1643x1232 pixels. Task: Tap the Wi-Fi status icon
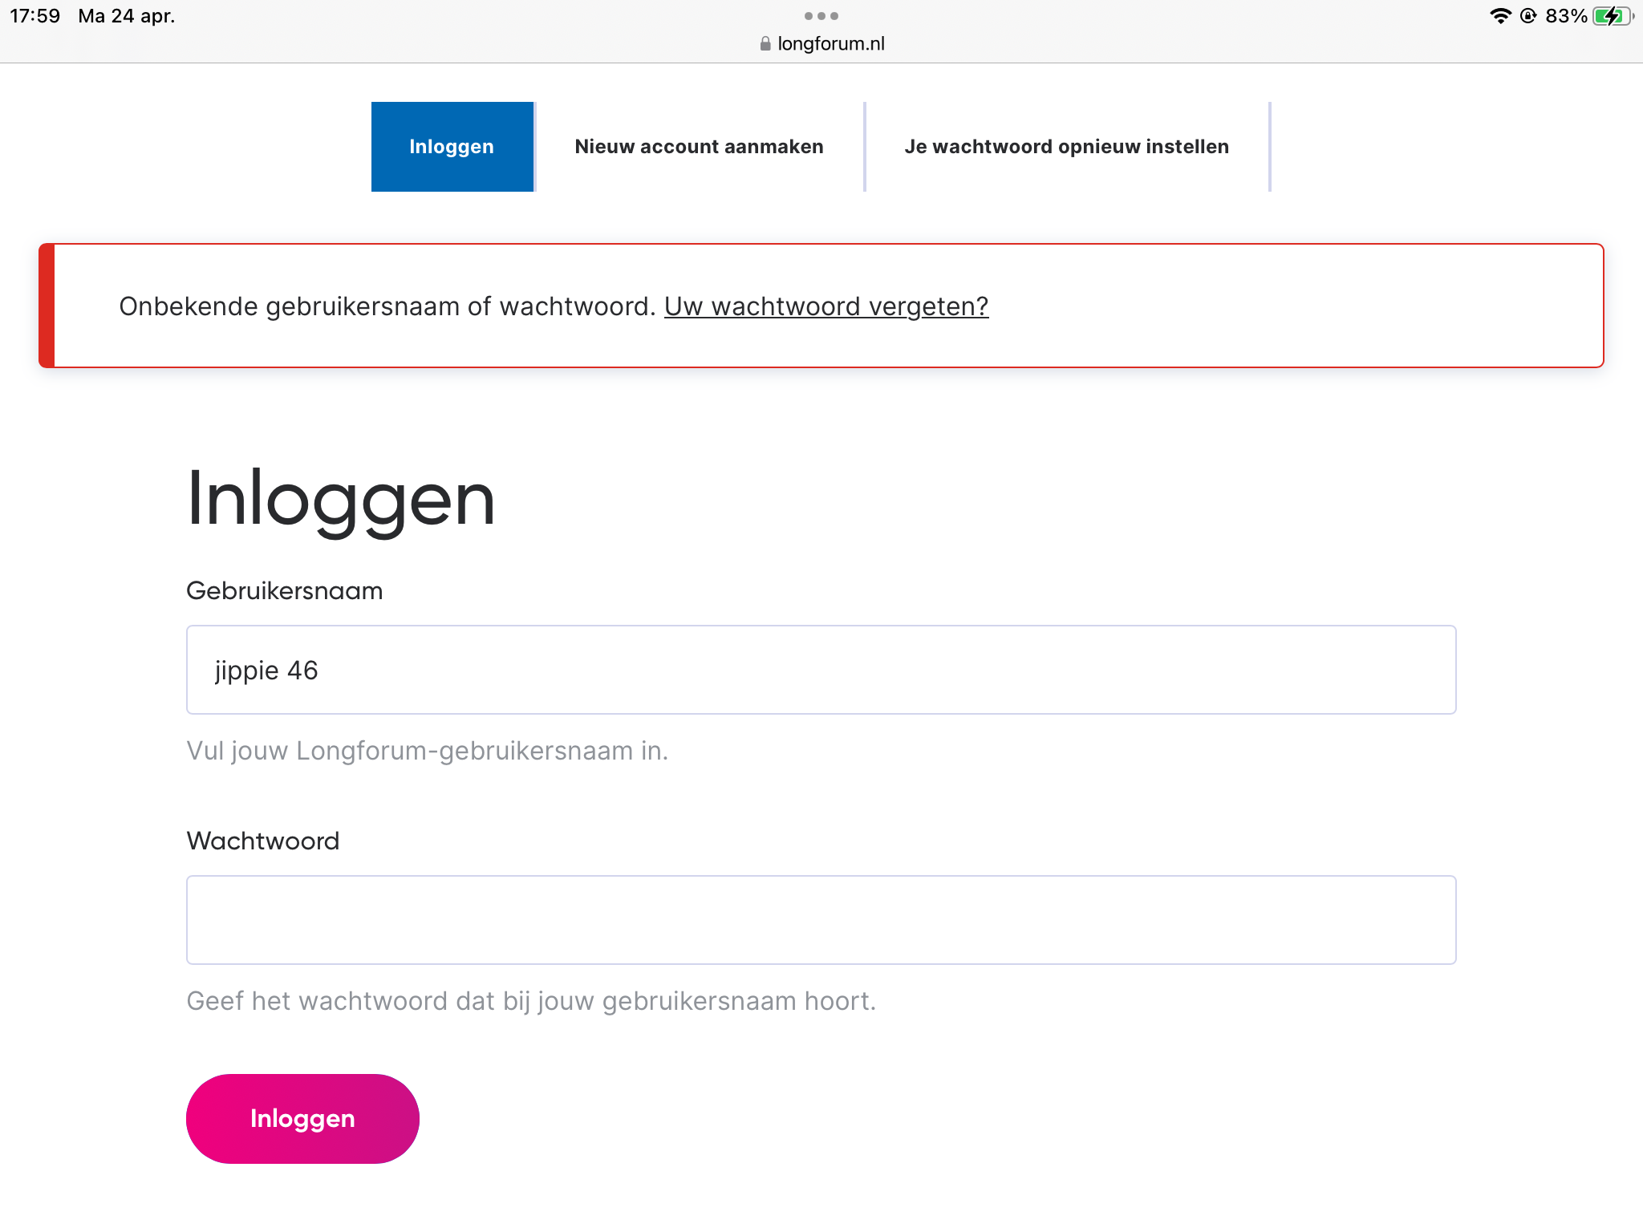(1499, 16)
